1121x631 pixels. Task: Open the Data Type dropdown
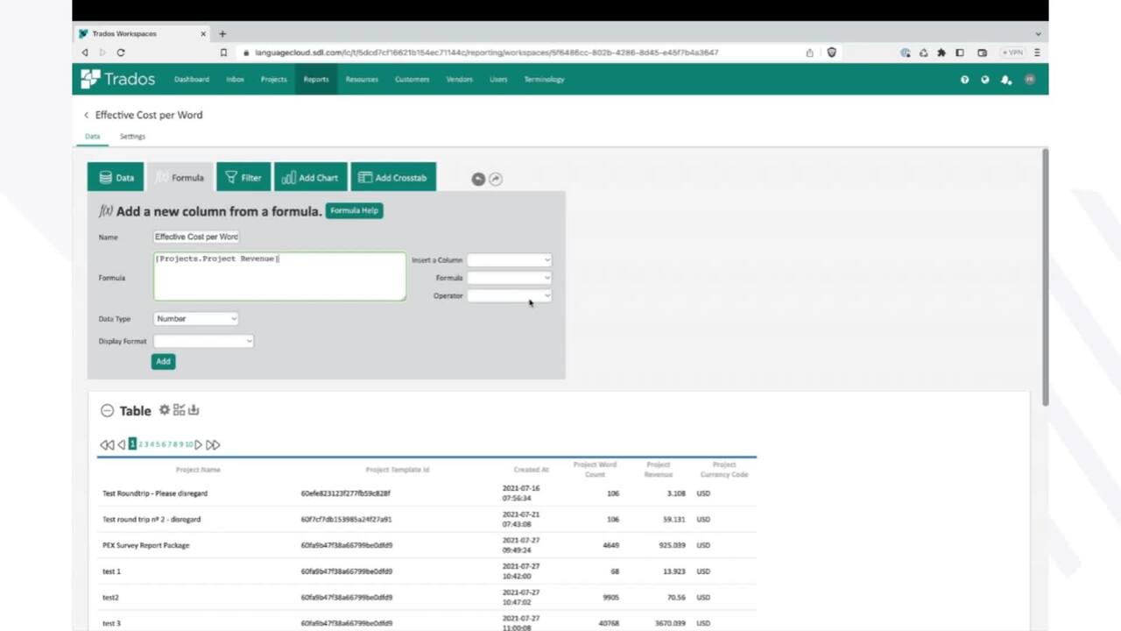[195, 319]
